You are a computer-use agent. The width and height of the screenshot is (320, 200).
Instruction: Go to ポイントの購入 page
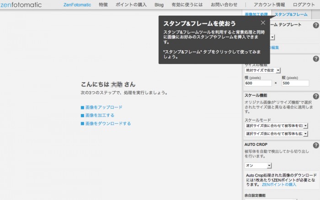(x=131, y=5)
